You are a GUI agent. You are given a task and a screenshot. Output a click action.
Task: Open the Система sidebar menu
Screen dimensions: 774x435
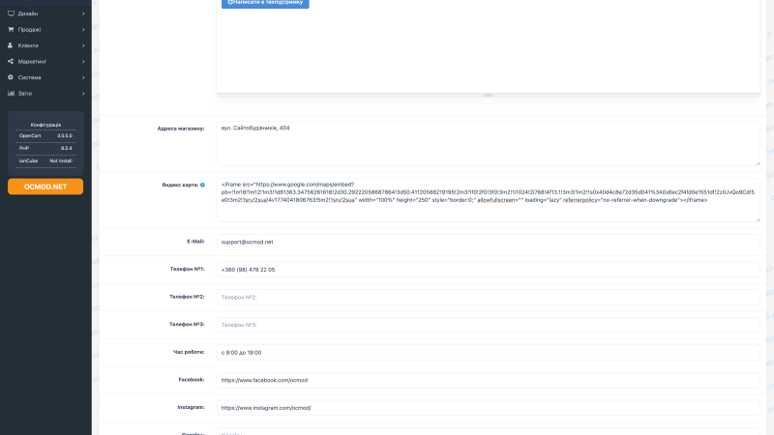[45, 77]
